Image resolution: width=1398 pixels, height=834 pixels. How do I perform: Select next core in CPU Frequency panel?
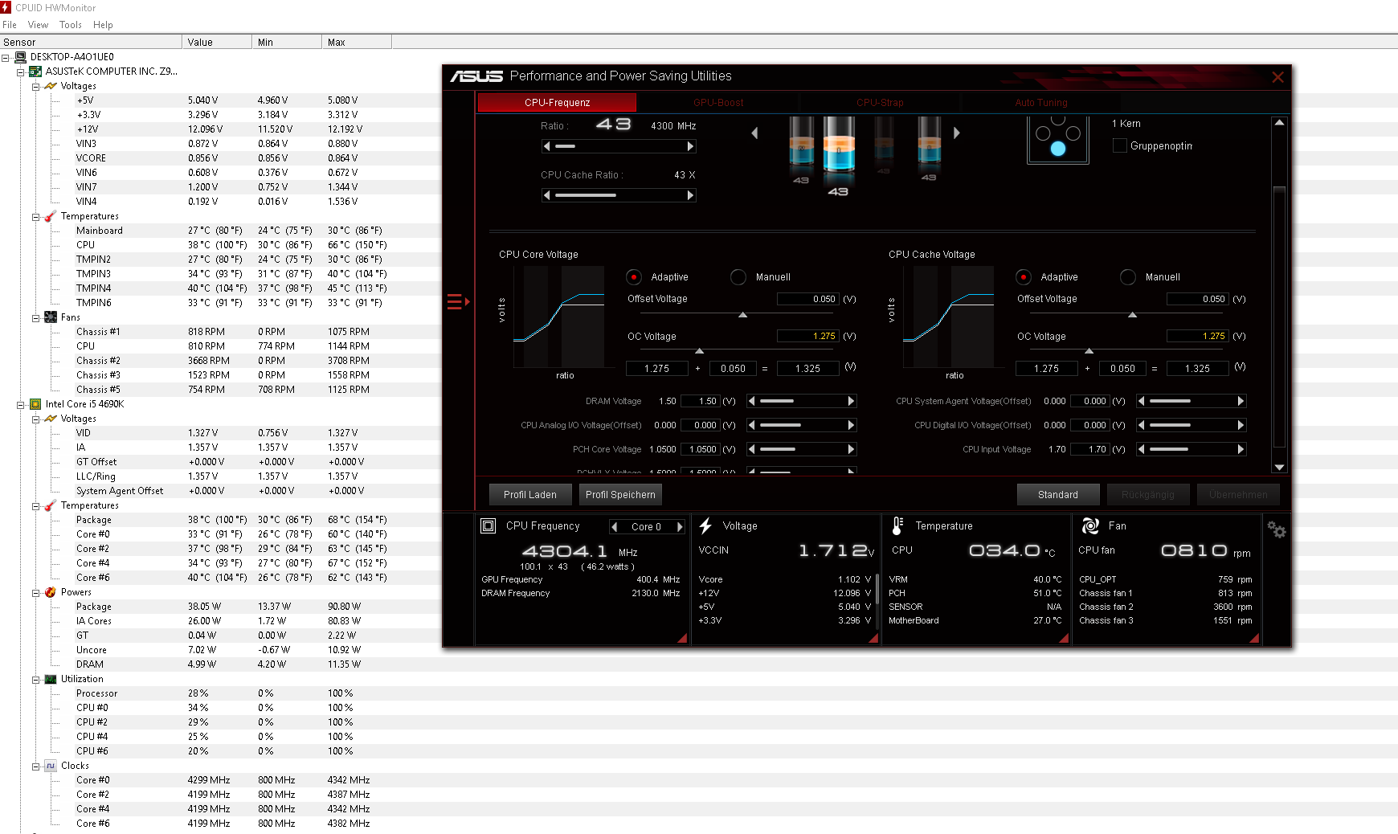680,527
